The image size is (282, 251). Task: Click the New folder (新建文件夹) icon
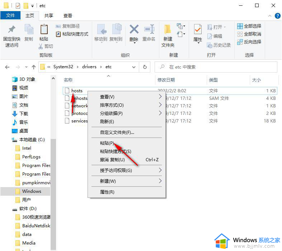tap(168, 29)
